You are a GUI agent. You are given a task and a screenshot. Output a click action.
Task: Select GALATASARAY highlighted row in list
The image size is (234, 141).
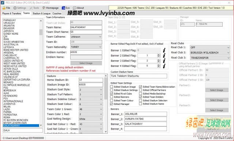click(x=21, y=126)
